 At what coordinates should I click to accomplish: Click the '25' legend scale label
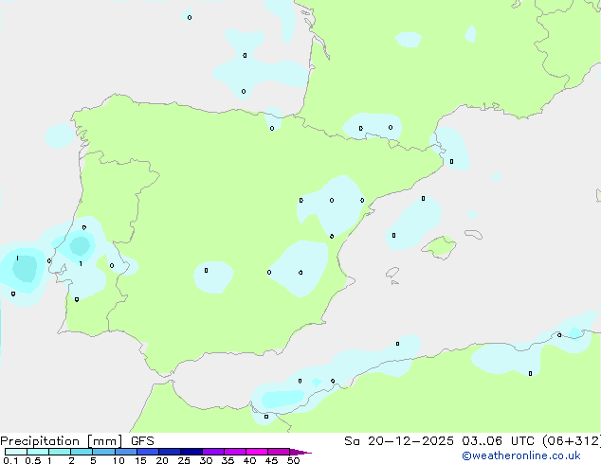coord(184,460)
